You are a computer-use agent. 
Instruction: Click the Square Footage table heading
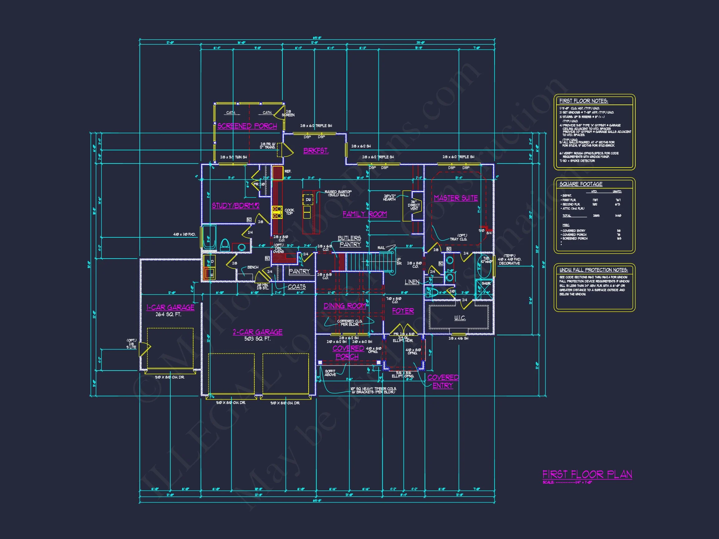click(x=581, y=184)
